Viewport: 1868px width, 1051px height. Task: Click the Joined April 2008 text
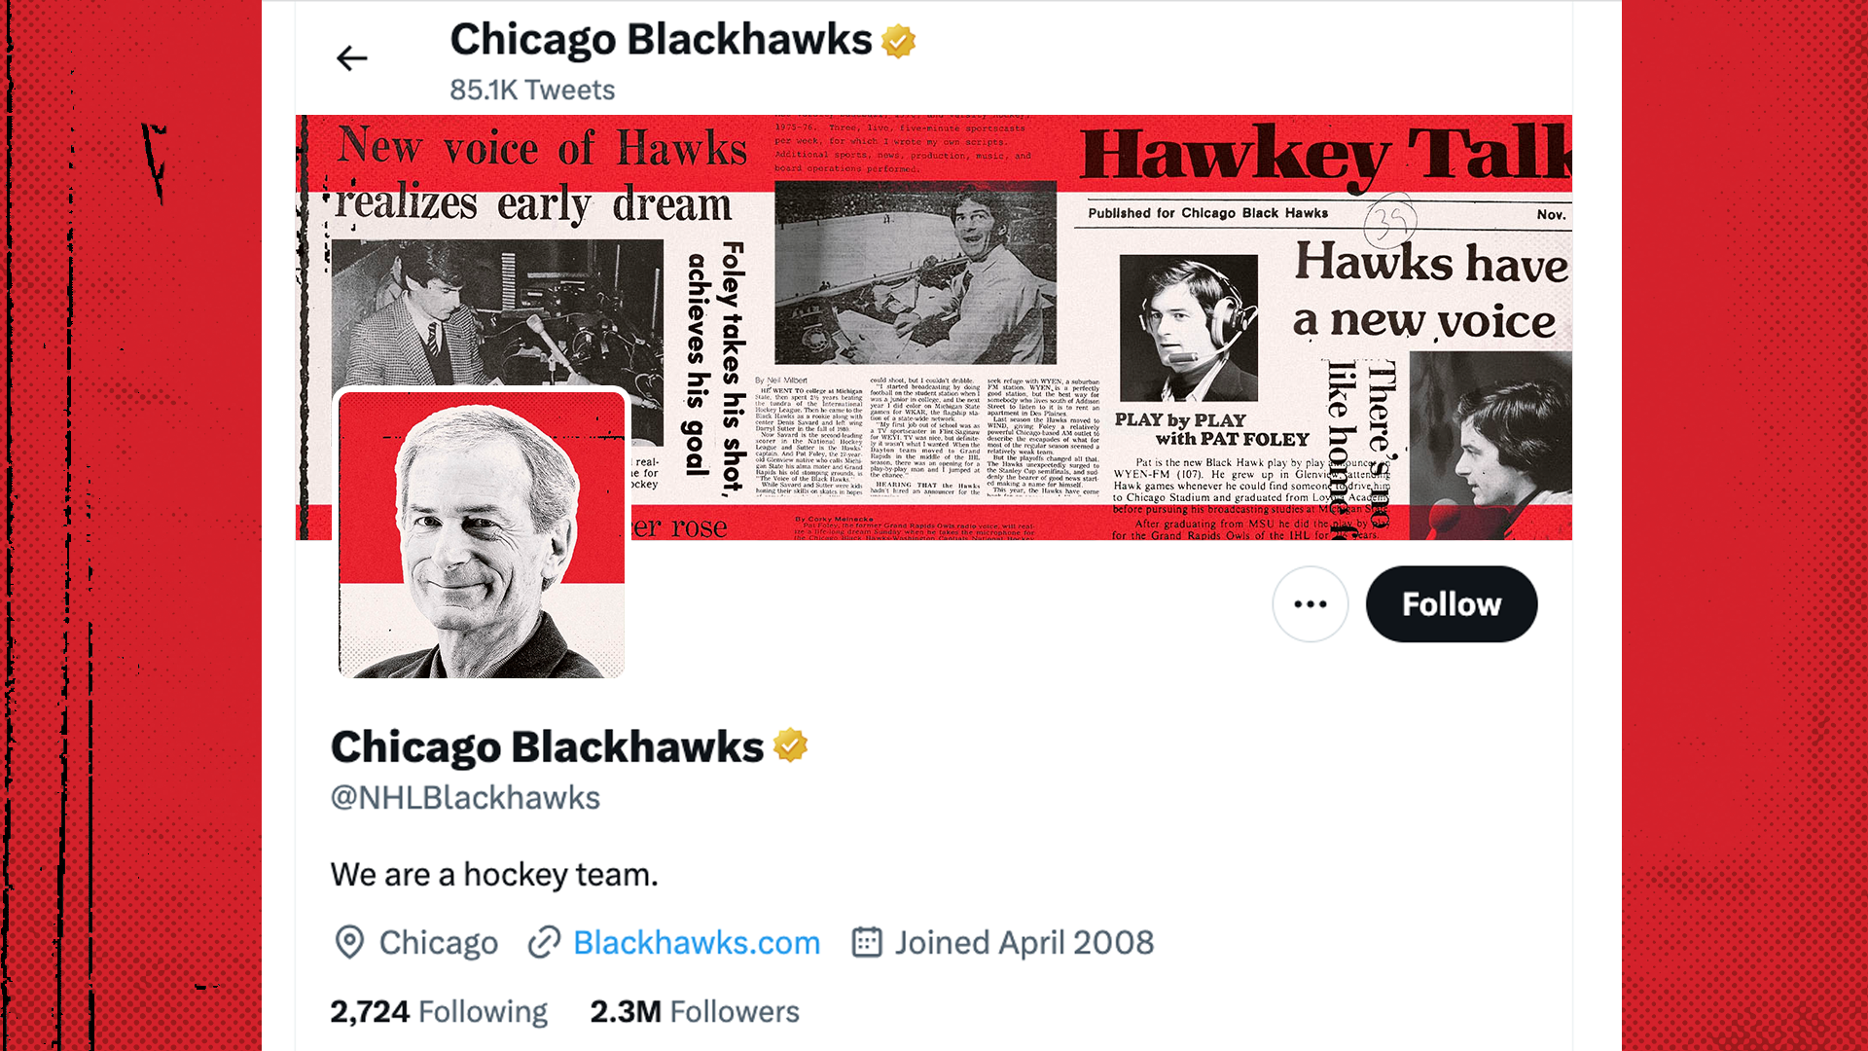tap(1024, 942)
